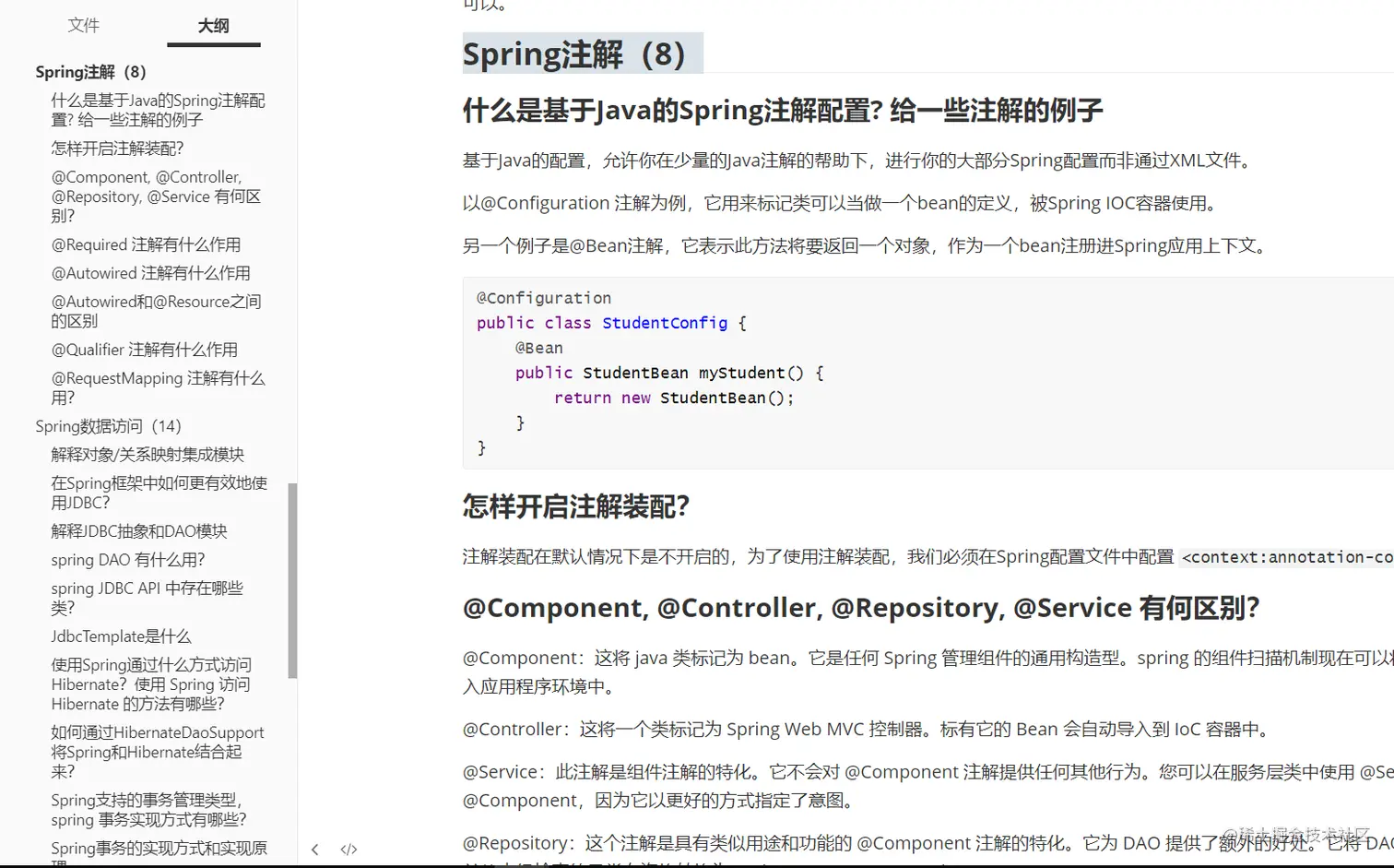Open 在Spring框架中如何更有效地使用JDBC outline entry

[x=159, y=493]
